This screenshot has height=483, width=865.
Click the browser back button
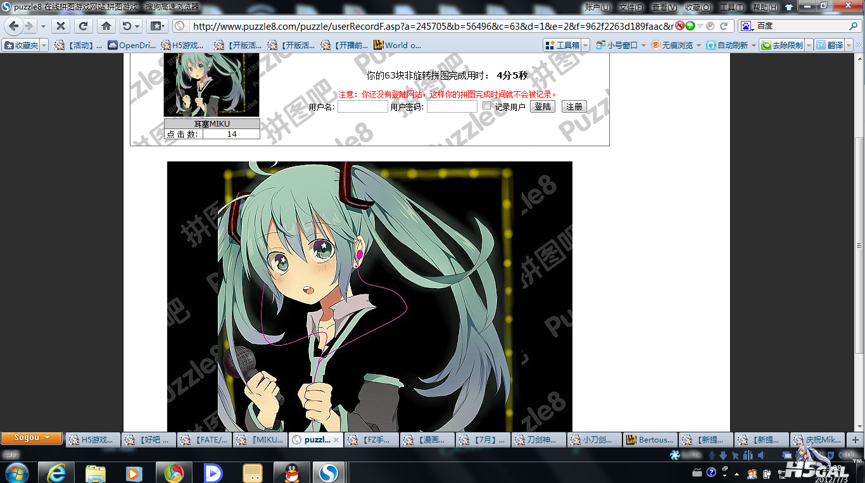(x=14, y=26)
